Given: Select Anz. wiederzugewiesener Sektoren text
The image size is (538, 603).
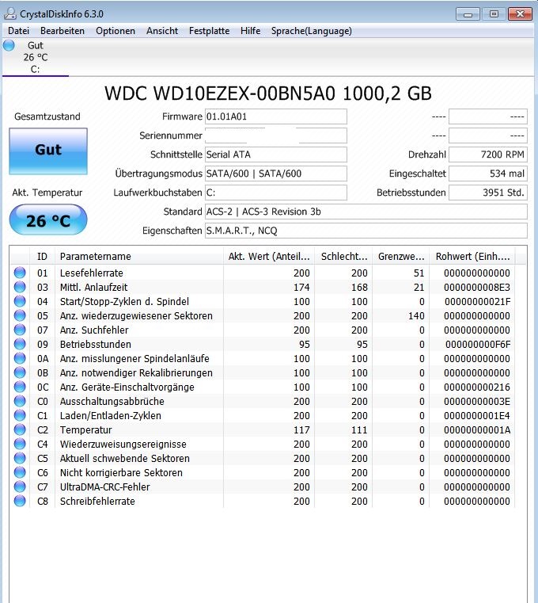Looking at the screenshot, I should tap(136, 315).
